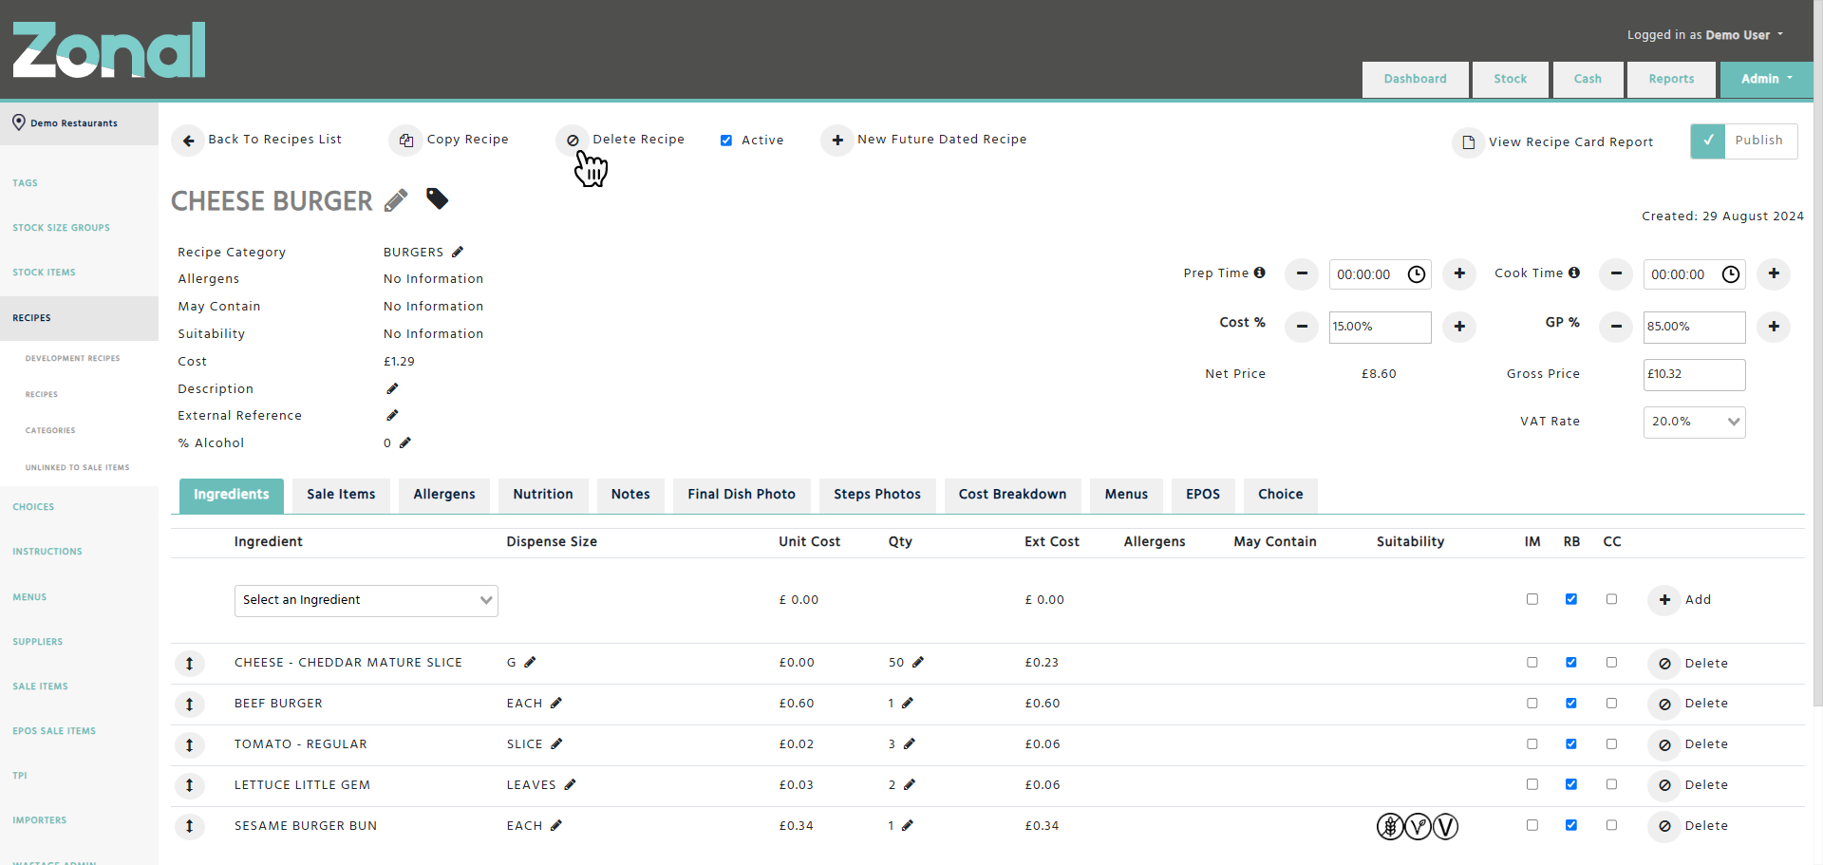Click the reorder arrow for Beef Burger row

point(190,705)
